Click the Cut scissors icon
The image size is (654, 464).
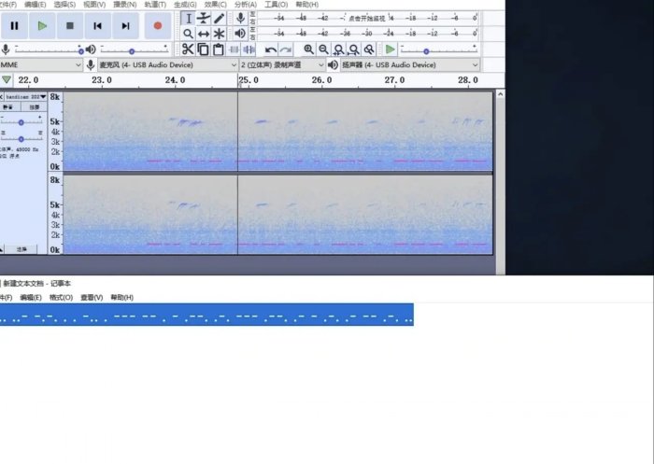coord(188,49)
